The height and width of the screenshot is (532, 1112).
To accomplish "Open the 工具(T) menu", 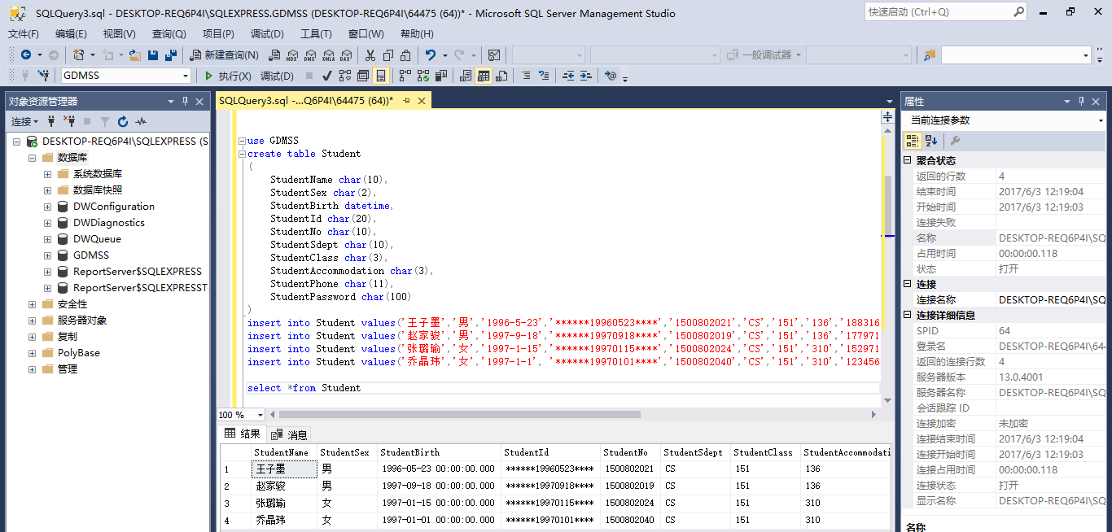I will coord(316,34).
